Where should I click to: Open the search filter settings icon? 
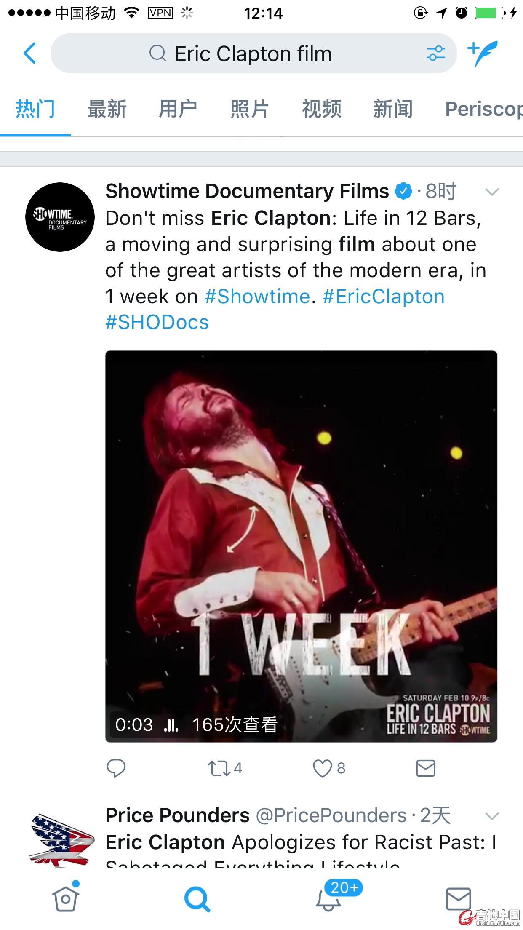point(435,53)
